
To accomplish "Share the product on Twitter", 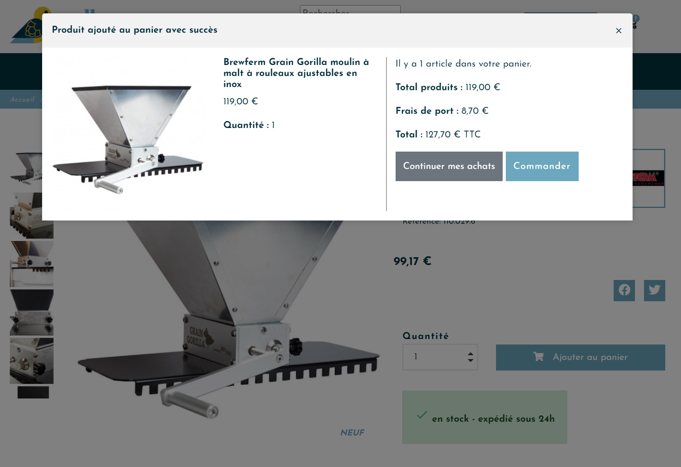I will [x=655, y=291].
